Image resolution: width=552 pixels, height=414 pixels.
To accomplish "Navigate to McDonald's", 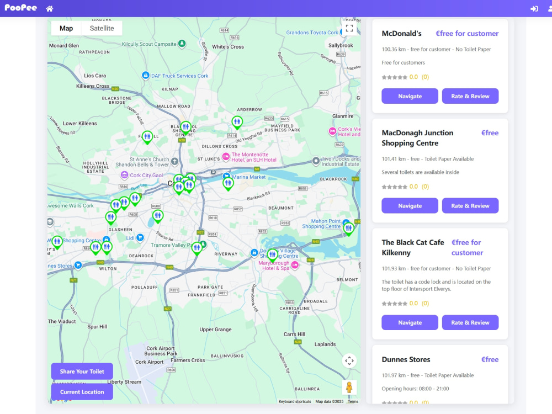I will tap(410, 96).
